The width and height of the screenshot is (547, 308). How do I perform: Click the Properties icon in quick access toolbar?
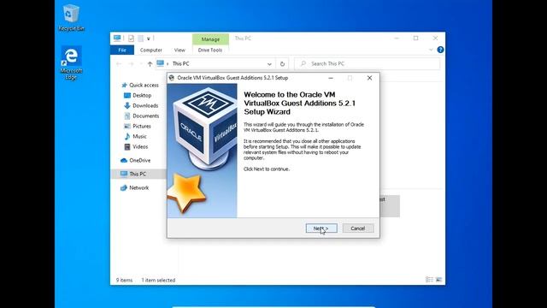tap(131, 38)
